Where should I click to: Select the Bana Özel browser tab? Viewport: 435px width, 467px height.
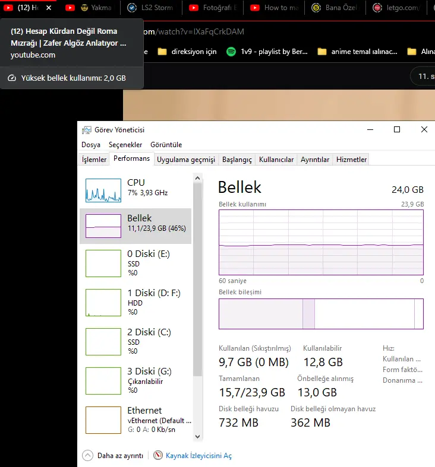[x=335, y=8]
